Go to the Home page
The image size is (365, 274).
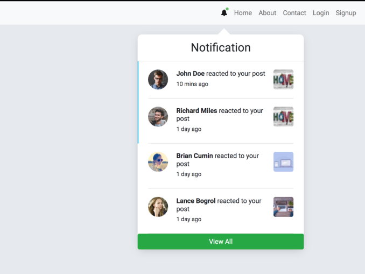tap(243, 13)
